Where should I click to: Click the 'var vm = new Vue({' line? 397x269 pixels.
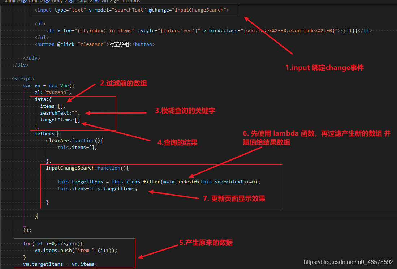tap(49, 86)
